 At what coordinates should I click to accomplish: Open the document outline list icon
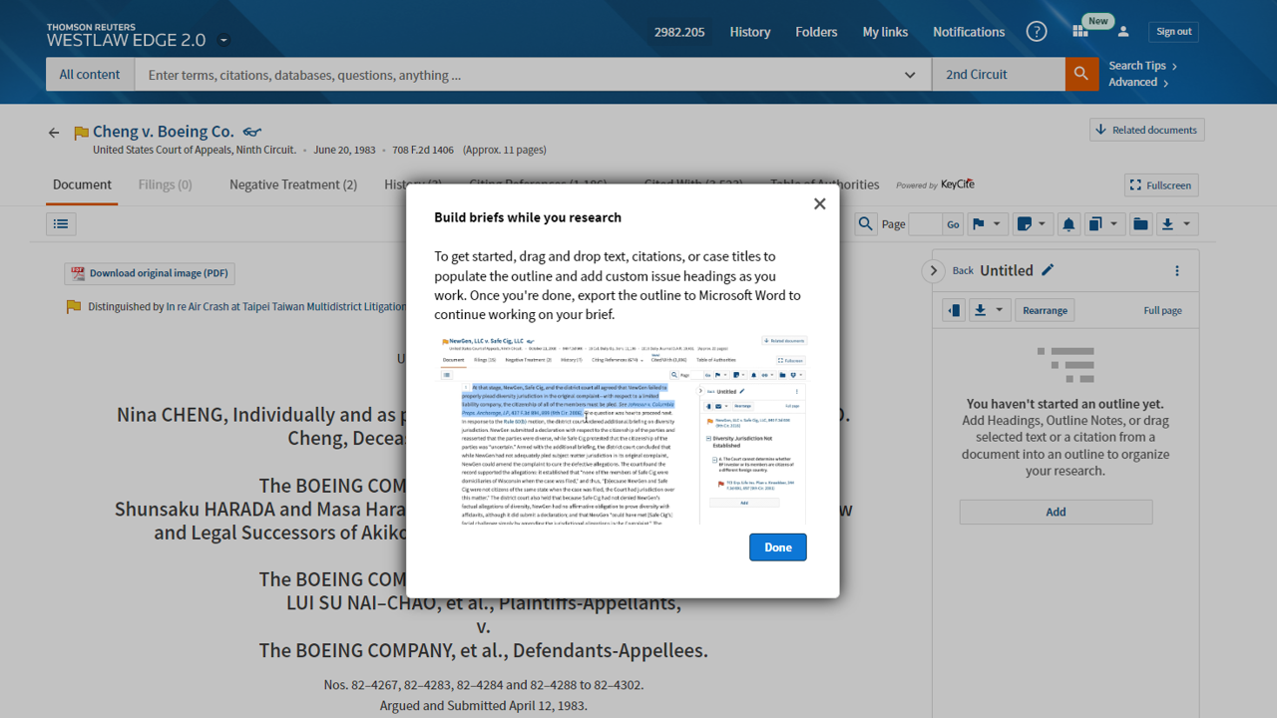pyautogui.click(x=60, y=223)
